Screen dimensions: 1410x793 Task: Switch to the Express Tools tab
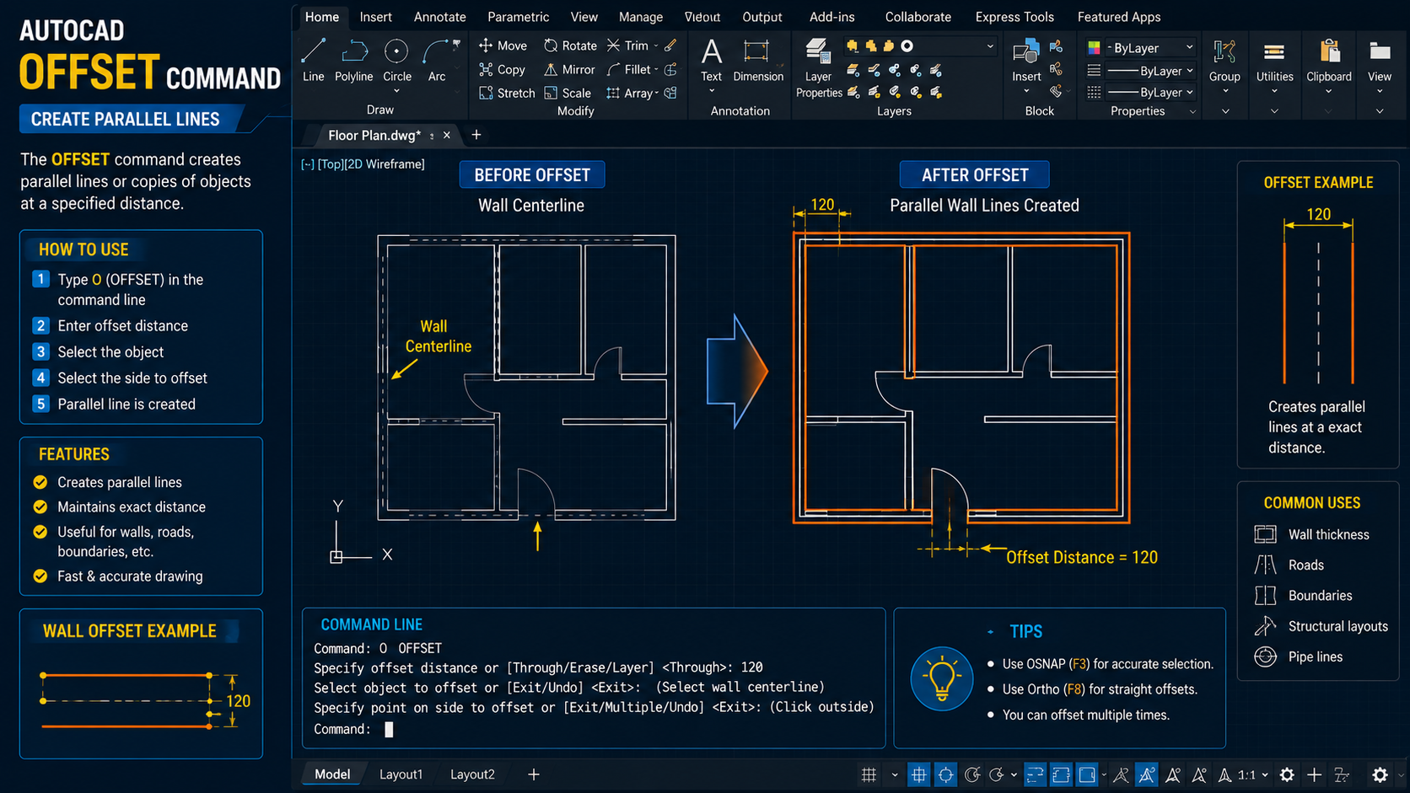point(1014,17)
